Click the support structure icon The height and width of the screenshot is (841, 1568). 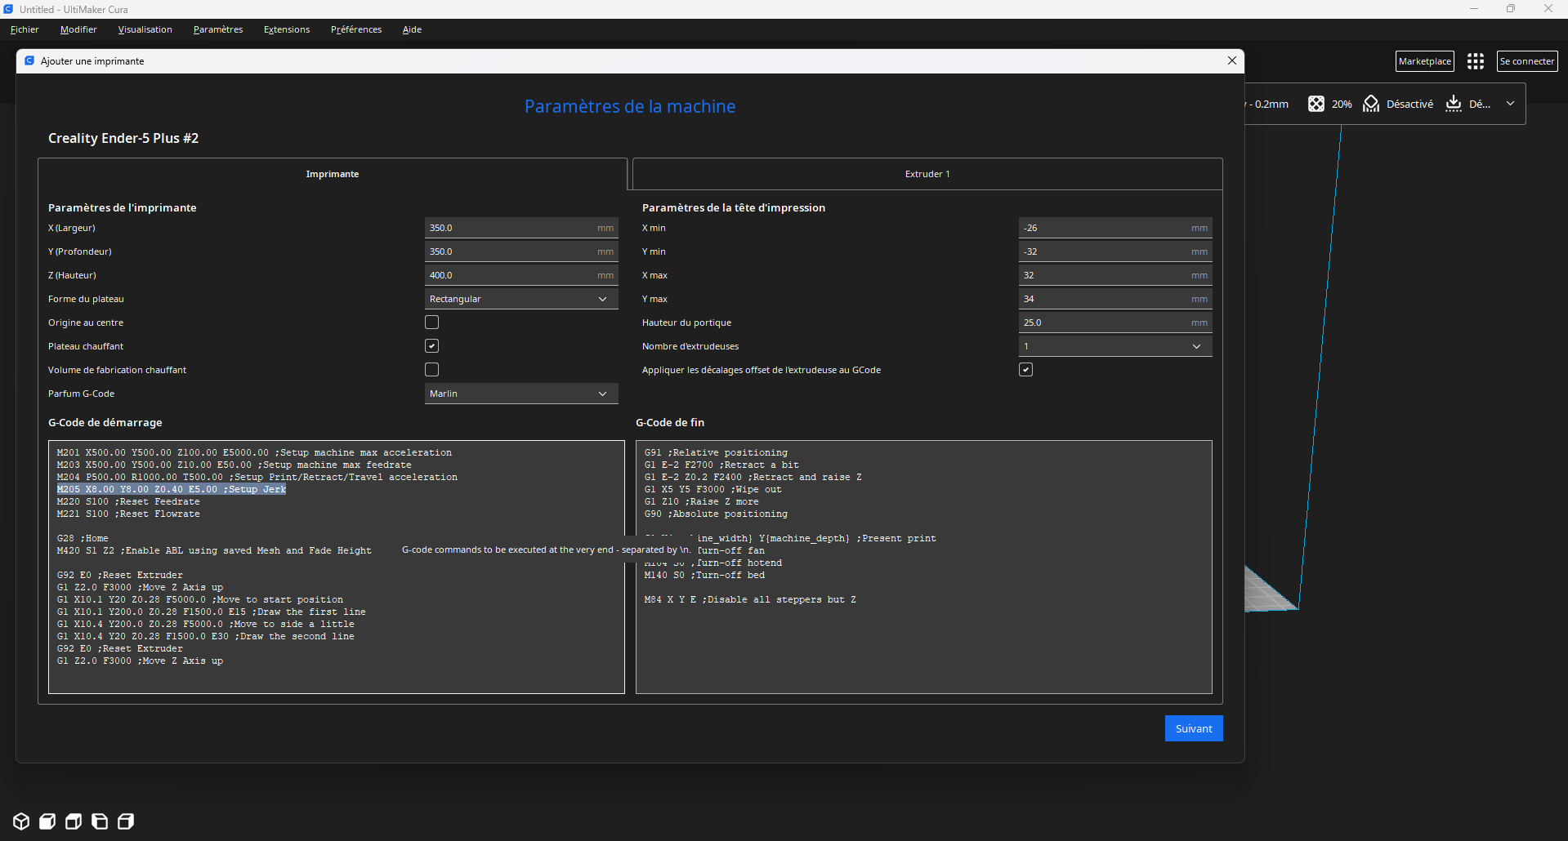point(1371,104)
